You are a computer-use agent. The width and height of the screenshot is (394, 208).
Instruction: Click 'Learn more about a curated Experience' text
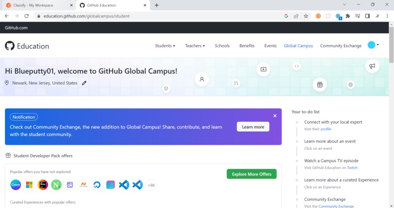click(341, 180)
